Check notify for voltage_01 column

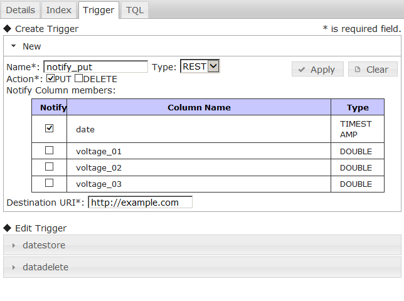coord(50,150)
